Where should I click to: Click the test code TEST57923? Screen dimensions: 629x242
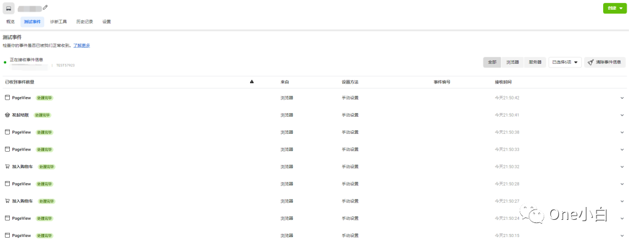pos(65,65)
